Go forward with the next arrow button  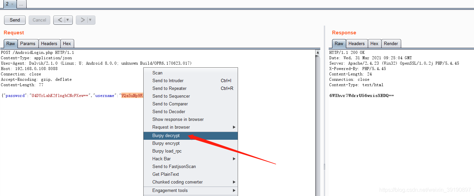click(x=82, y=20)
